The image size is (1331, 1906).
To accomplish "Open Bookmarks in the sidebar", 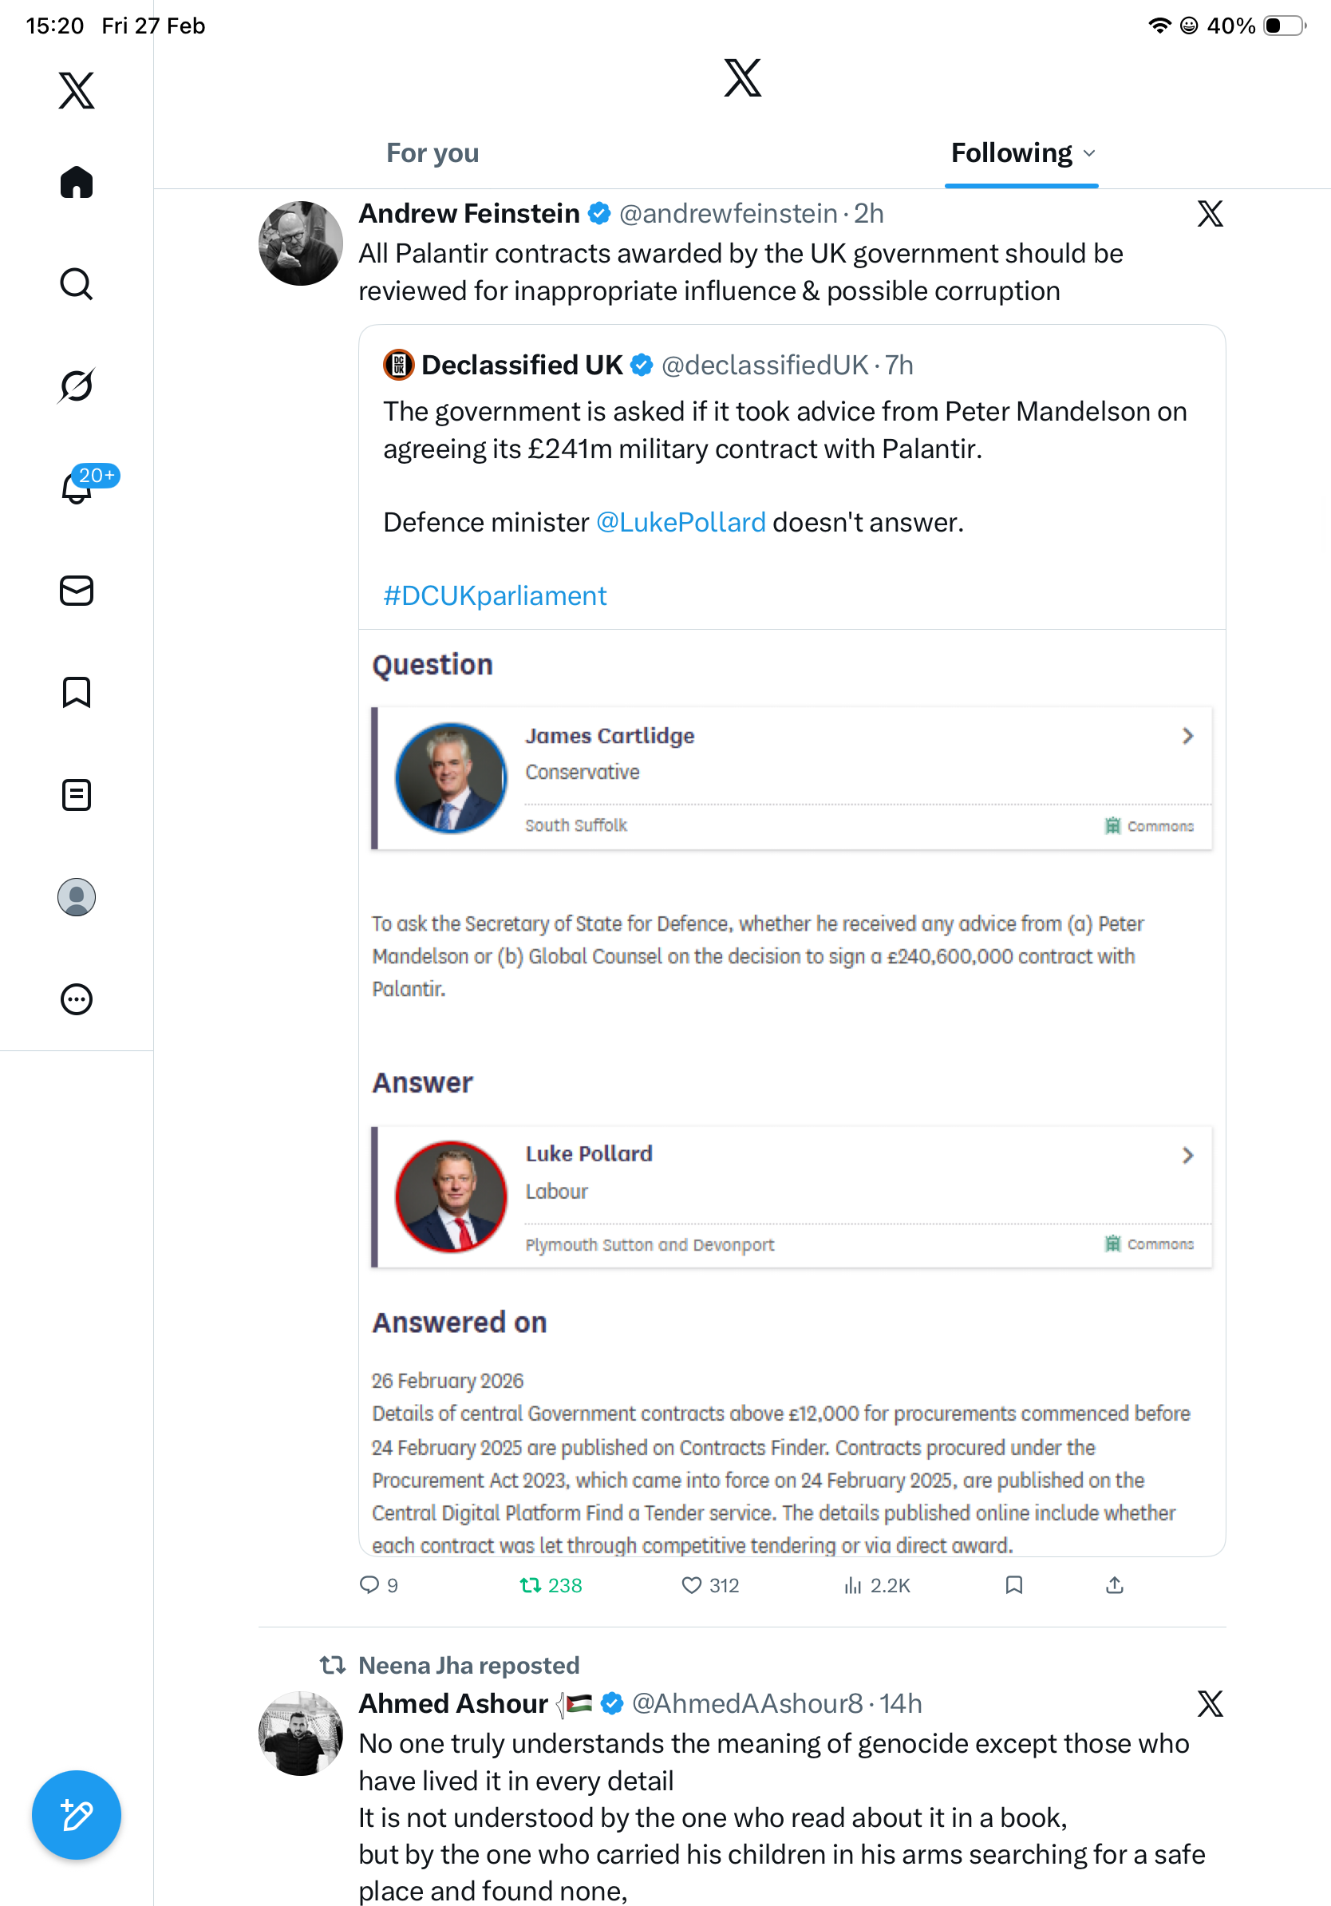I will [x=77, y=692].
